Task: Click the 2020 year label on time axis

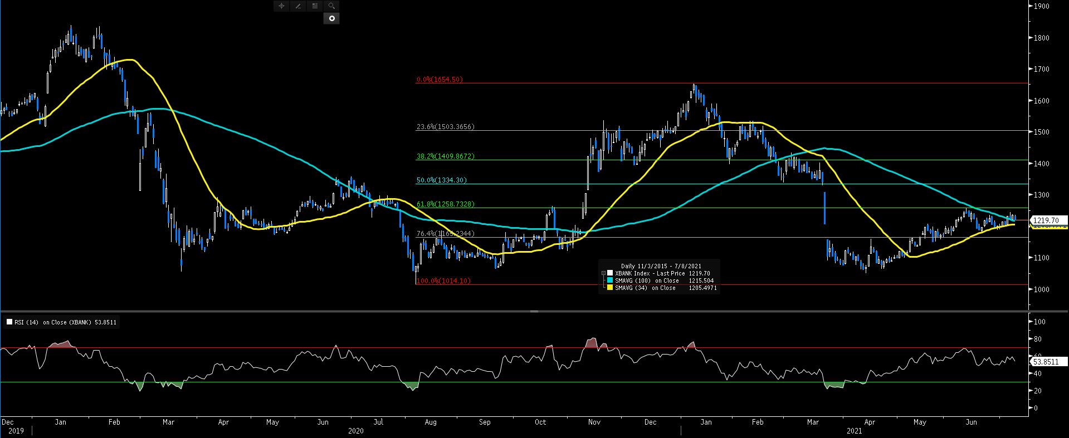Action: point(355,431)
